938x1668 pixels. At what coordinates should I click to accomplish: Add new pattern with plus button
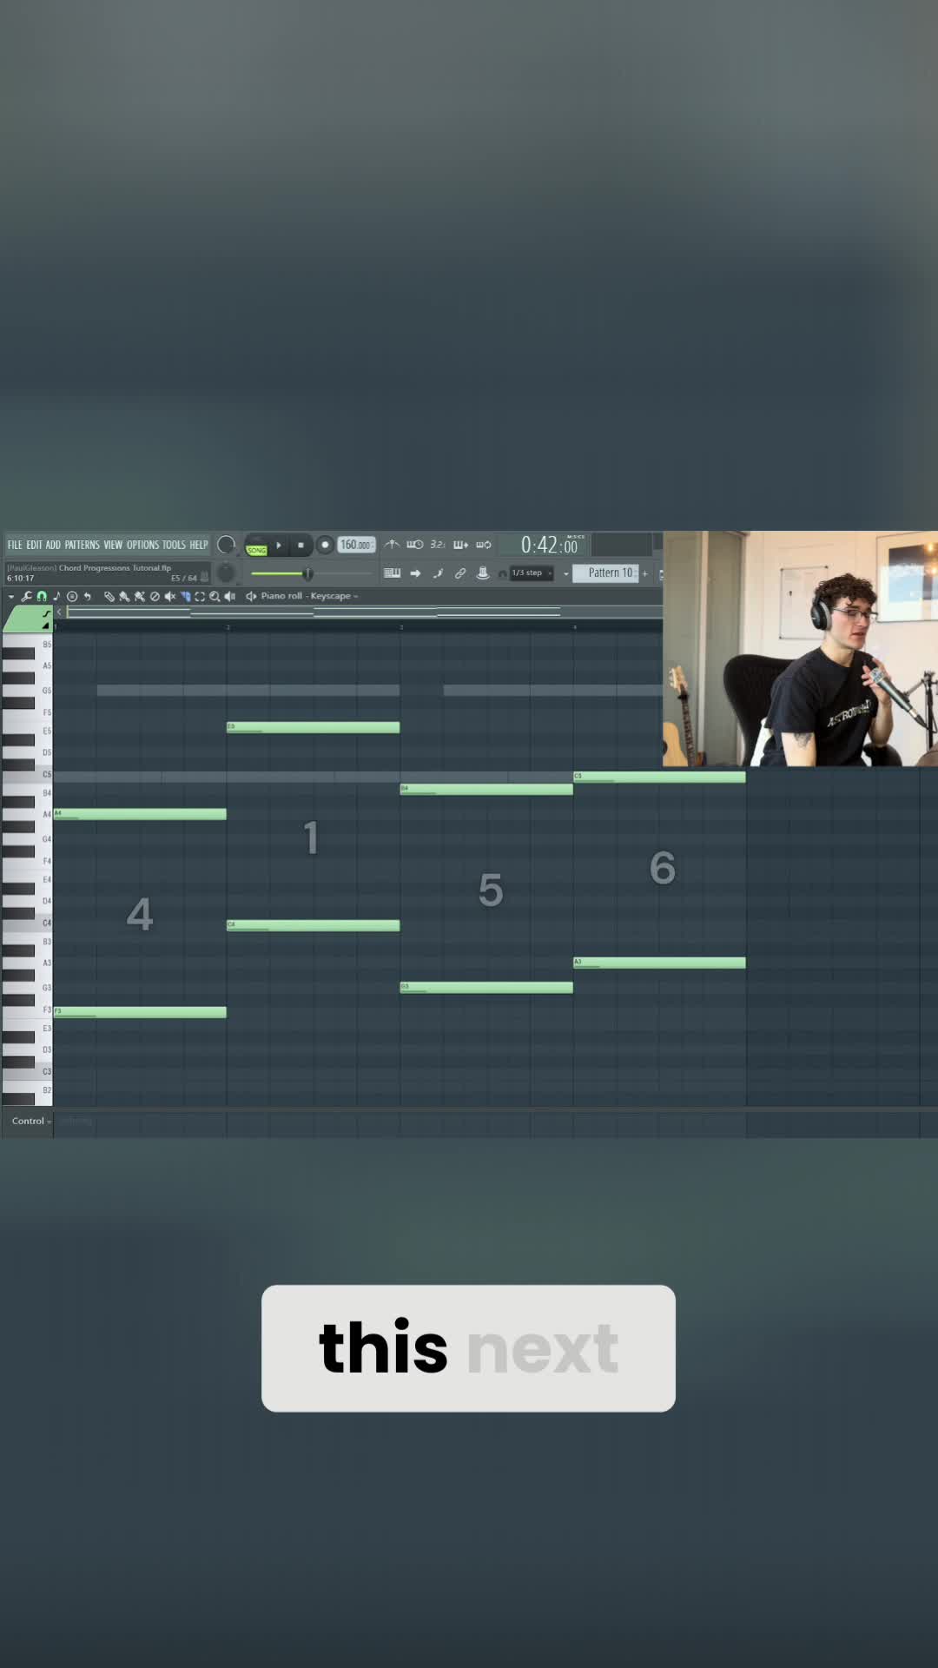tap(645, 573)
